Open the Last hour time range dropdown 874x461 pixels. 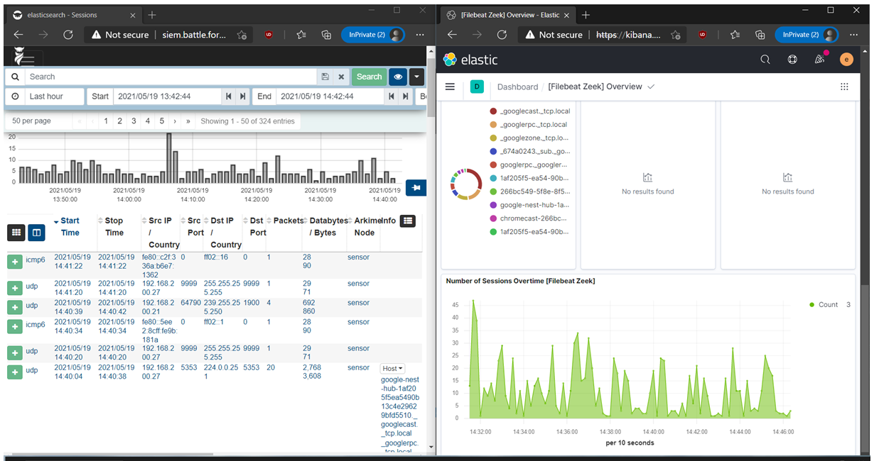click(x=54, y=96)
